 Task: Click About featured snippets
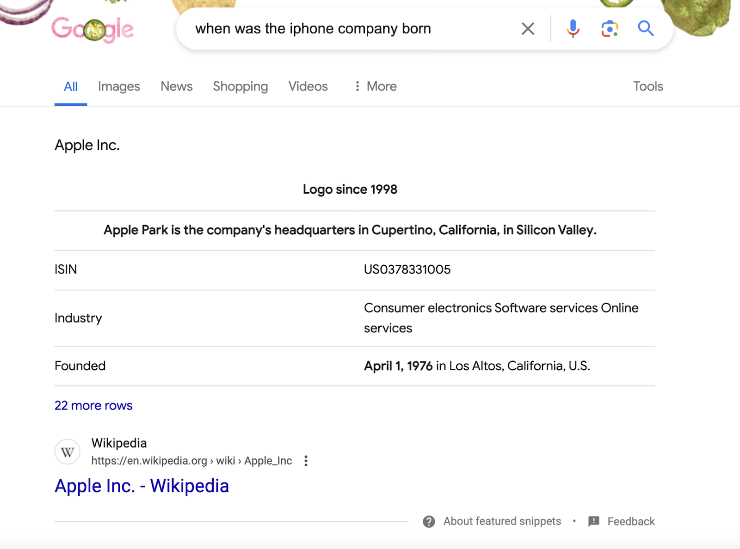pos(502,521)
